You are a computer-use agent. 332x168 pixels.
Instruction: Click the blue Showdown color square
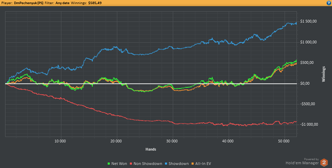click(x=166, y=164)
